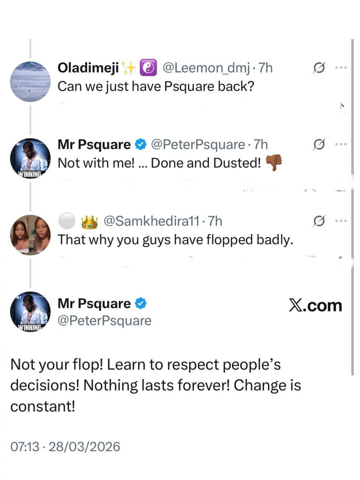The width and height of the screenshot is (360, 480).
Task: Click the X.com logo
Action: click(x=315, y=305)
